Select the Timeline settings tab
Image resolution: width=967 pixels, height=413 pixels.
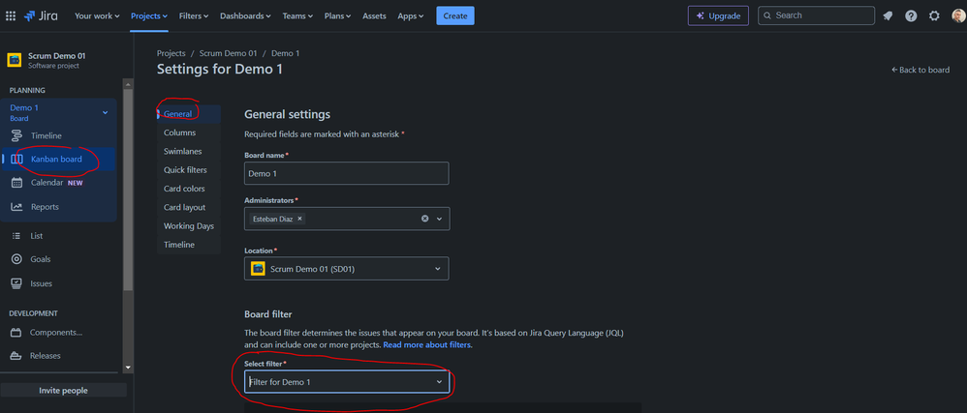[189, 245]
